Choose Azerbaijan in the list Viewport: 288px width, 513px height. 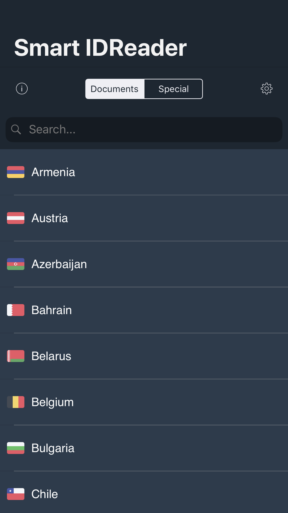[144, 264]
